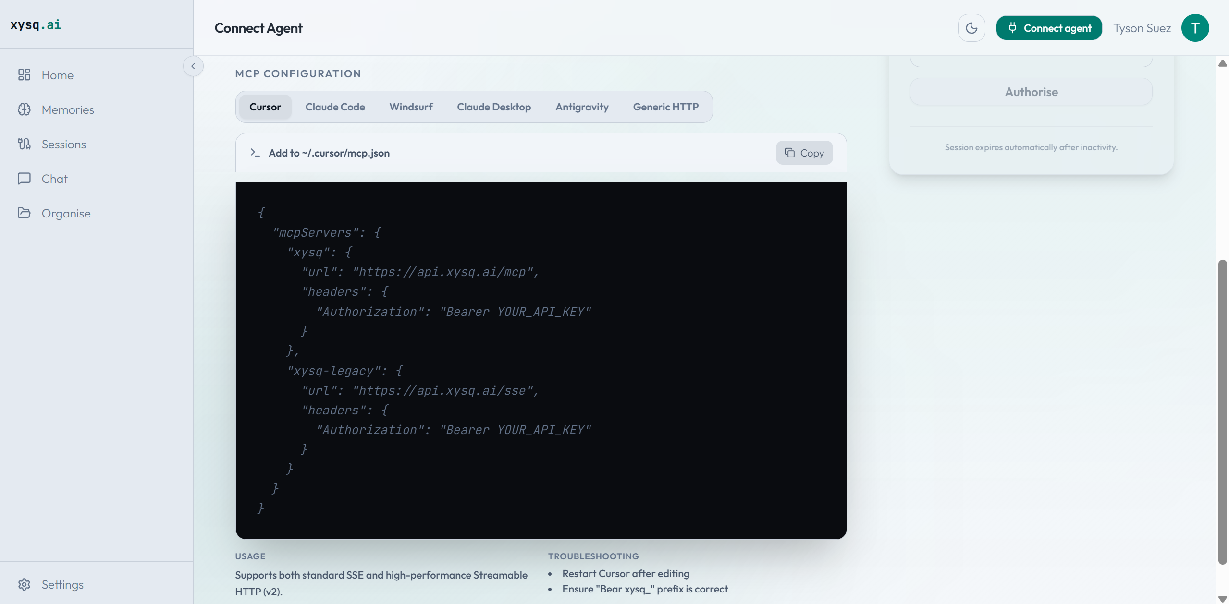
Task: Click the vertical scrollbar thumb
Action: click(x=1222, y=413)
